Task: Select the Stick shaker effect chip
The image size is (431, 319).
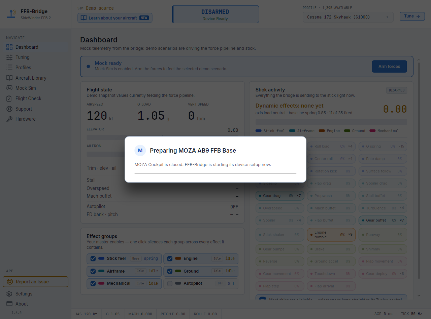Action: tap(280, 235)
